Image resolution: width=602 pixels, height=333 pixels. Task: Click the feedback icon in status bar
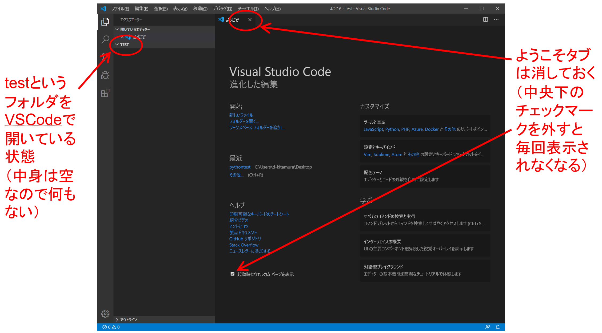click(487, 327)
